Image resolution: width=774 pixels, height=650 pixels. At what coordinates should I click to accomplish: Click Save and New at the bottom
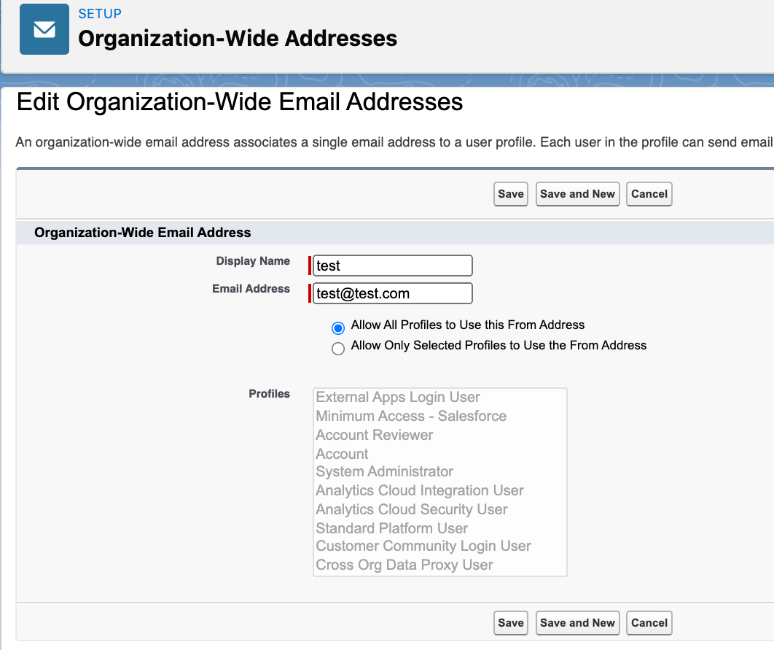[x=577, y=623]
